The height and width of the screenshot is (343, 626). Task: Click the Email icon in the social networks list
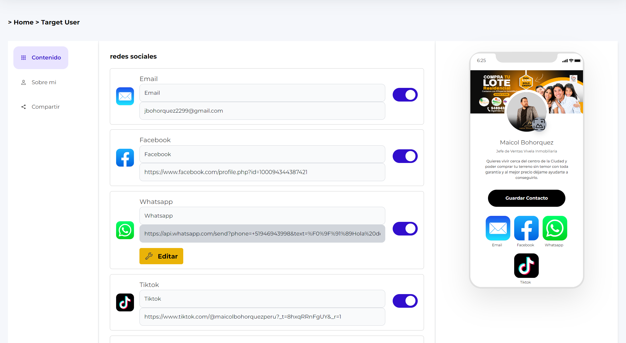(x=125, y=96)
